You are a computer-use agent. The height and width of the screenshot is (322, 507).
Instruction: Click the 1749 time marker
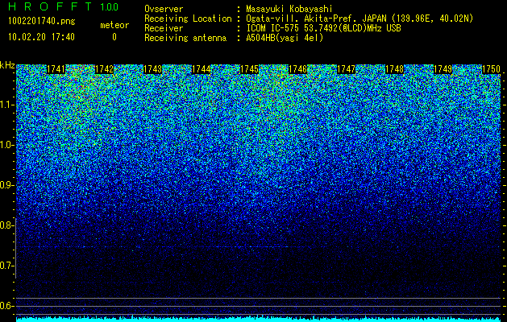(x=443, y=69)
